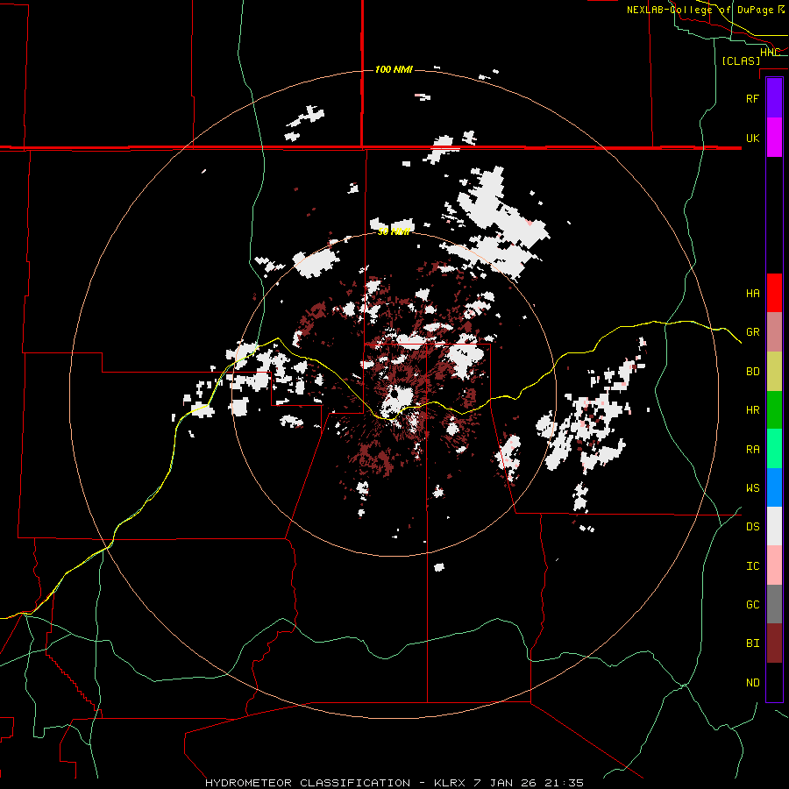Click the KLRX station identifier
The height and width of the screenshot is (789, 789).
point(451,783)
